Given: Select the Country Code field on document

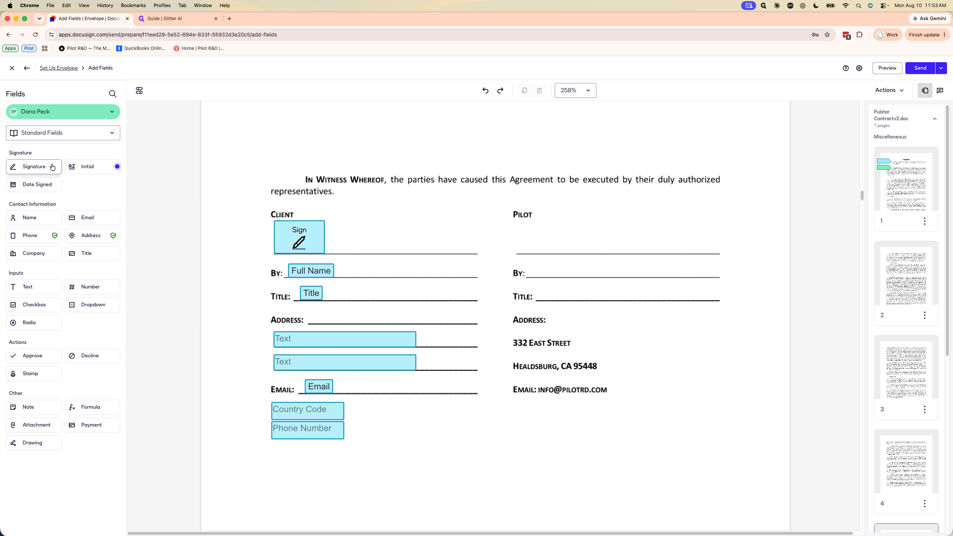Looking at the screenshot, I should point(307,411).
